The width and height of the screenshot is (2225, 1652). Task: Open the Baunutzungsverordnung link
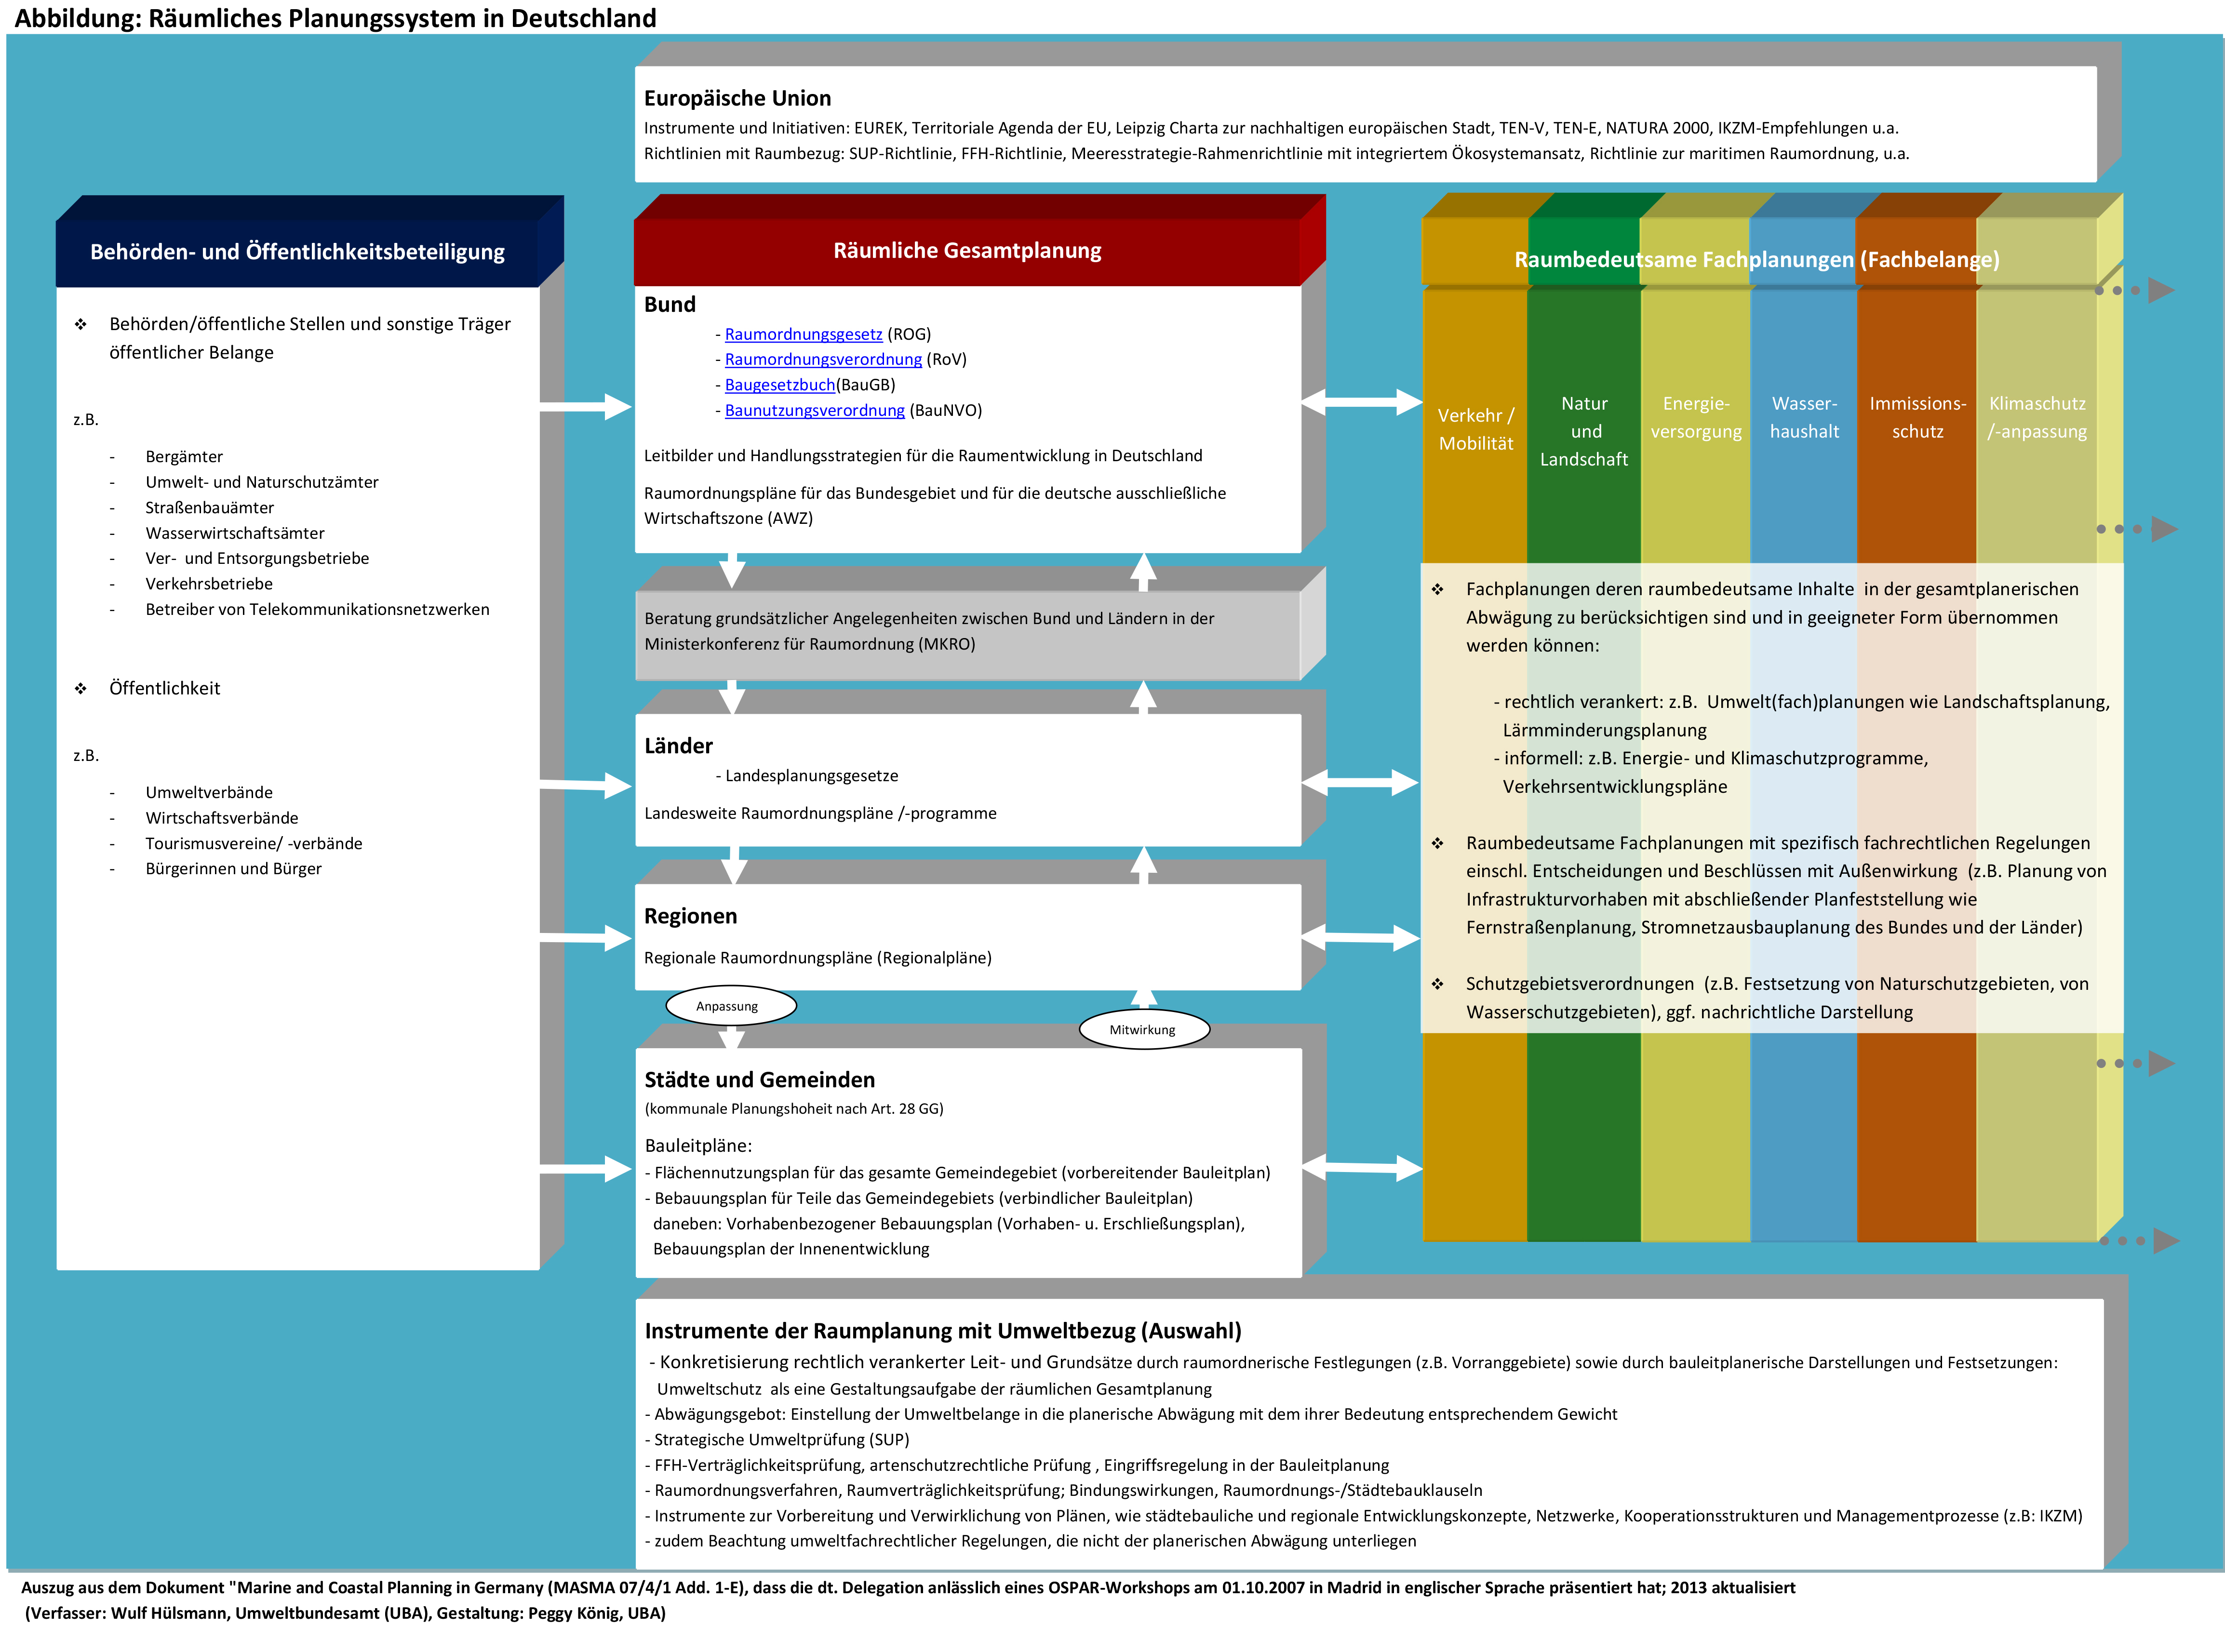pos(814,410)
